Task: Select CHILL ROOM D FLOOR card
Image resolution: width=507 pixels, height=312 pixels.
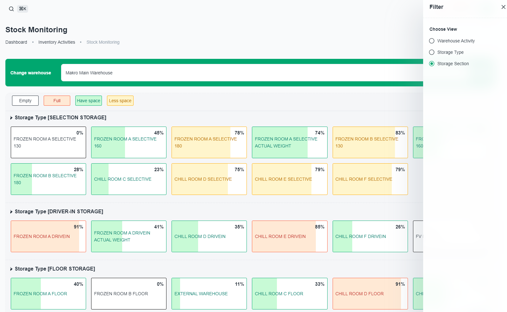Action: 370,294
